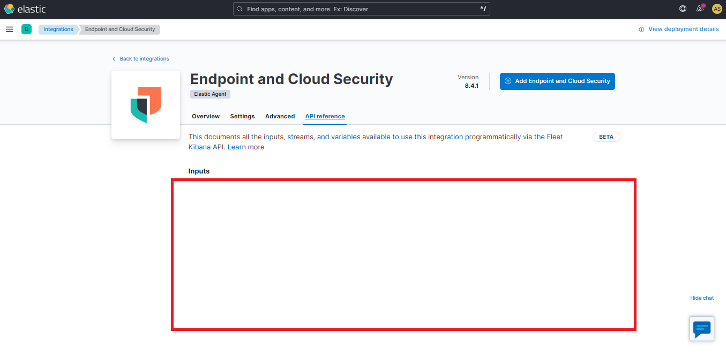Switch to the Overview tab
Image resolution: width=726 pixels, height=355 pixels.
tap(205, 116)
